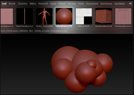Click the sculpted sphere cluster on canvas
This screenshot has height=95, width=134.
tap(82, 69)
